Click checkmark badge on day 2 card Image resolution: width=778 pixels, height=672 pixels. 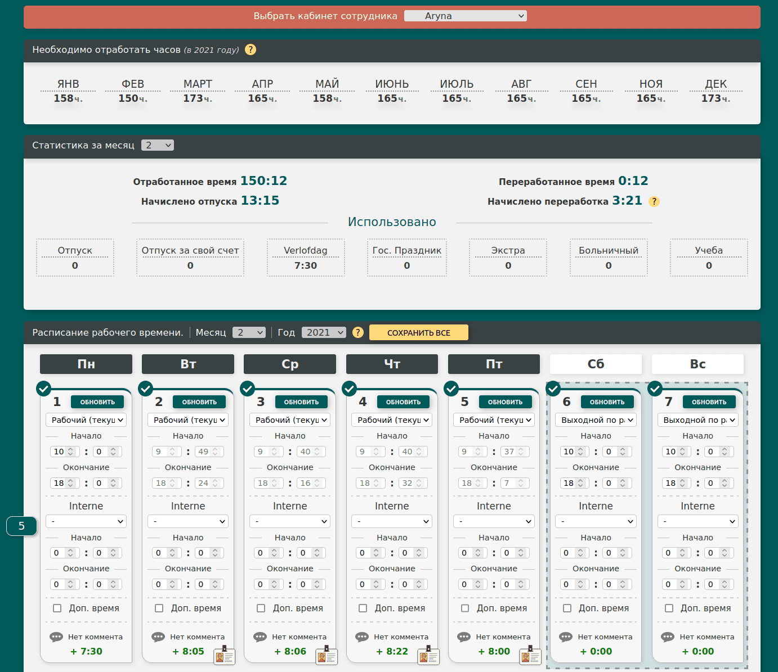coord(145,389)
